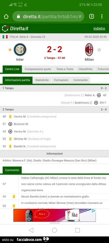Tap the browser home icon

[6, 17]
